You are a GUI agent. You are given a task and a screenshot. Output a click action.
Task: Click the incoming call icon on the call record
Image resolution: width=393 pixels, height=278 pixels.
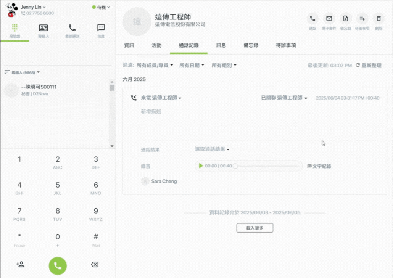(134, 98)
